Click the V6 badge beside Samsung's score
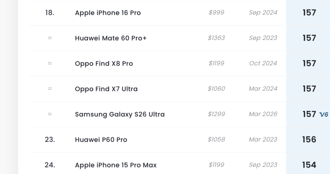 [324, 114]
